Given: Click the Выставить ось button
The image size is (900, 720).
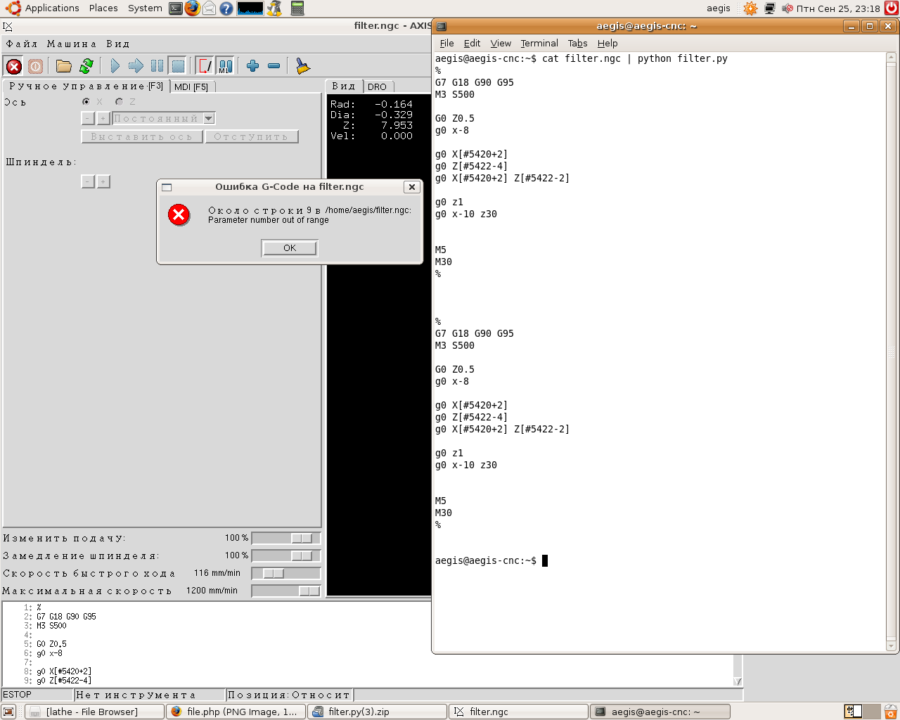Looking at the screenshot, I should 142,136.
